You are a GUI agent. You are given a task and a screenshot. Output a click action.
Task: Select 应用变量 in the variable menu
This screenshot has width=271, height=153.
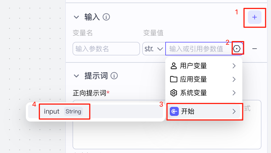pyautogui.click(x=204, y=79)
